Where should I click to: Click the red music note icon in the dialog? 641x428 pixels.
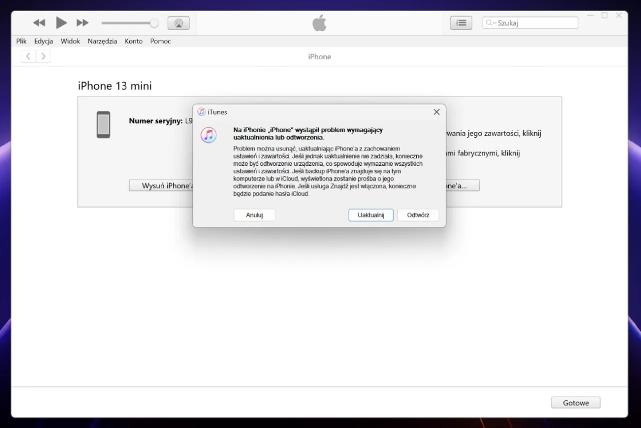tap(209, 135)
